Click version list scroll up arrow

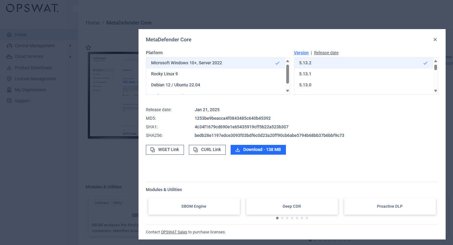(x=435, y=61)
